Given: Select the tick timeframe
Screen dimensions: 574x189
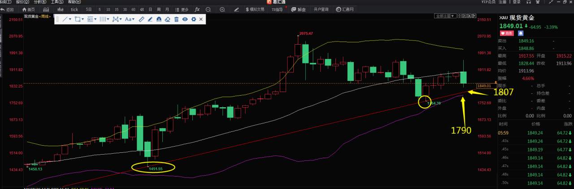Looking at the screenshot, I should pyautogui.click(x=74, y=9).
